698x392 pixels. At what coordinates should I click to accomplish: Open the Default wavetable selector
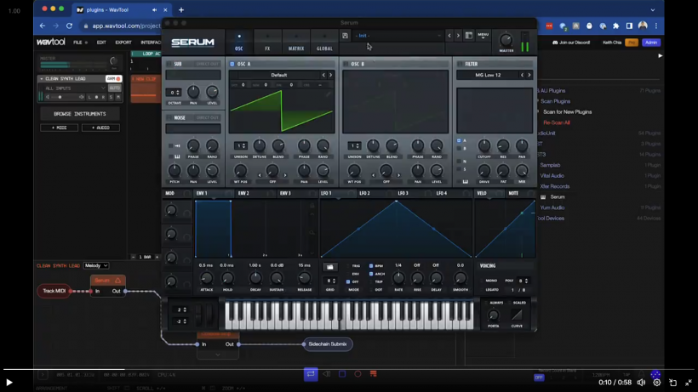click(x=278, y=75)
